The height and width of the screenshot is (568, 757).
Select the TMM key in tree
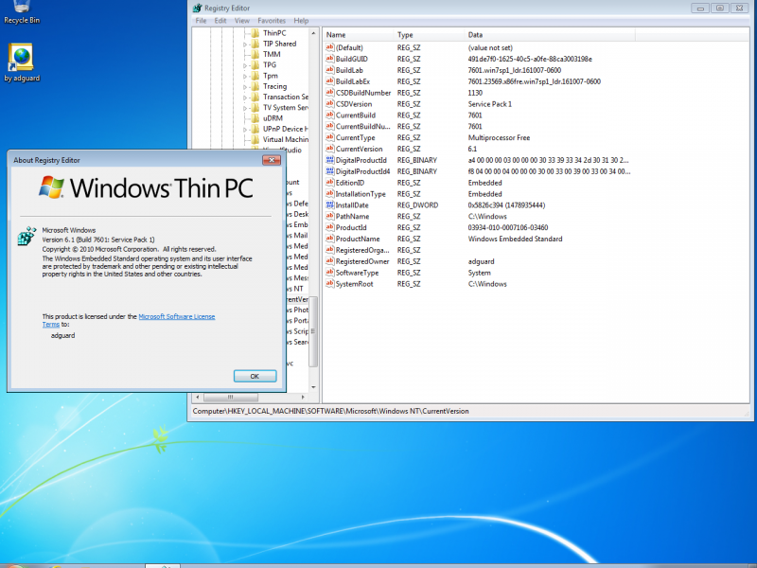click(x=272, y=54)
